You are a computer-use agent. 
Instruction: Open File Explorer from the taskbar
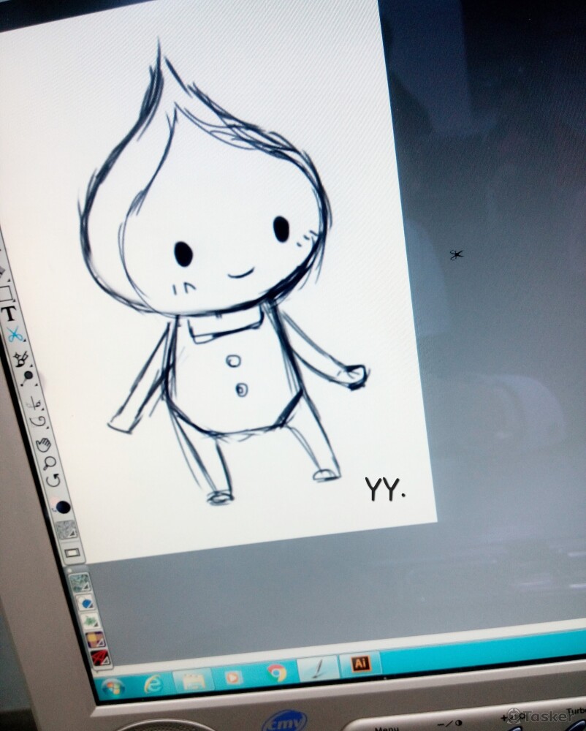(x=193, y=680)
